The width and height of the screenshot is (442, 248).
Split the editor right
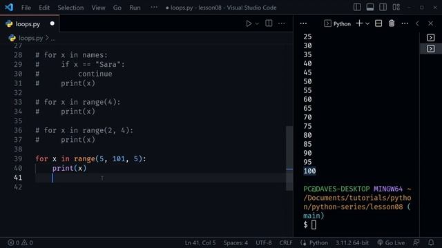click(269, 23)
